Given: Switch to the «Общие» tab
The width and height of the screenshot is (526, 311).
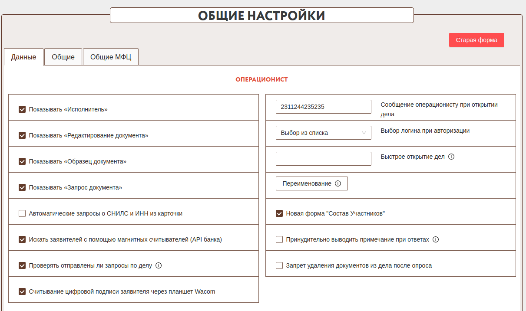Looking at the screenshot, I should coord(63,57).
